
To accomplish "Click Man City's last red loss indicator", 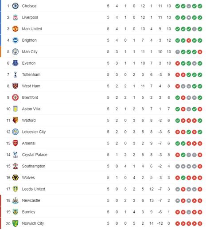I will (x=200, y=52).
